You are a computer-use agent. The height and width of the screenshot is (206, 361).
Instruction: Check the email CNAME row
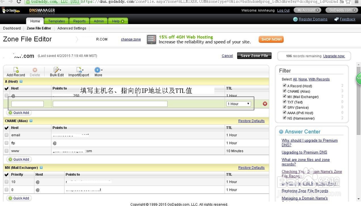[6, 135]
